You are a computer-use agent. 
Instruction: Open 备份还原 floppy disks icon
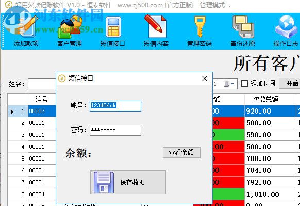(x=243, y=26)
